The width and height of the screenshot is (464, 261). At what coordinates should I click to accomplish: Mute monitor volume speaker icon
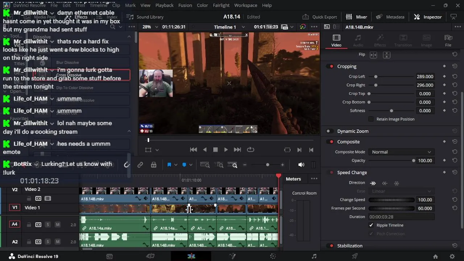pos(301,165)
